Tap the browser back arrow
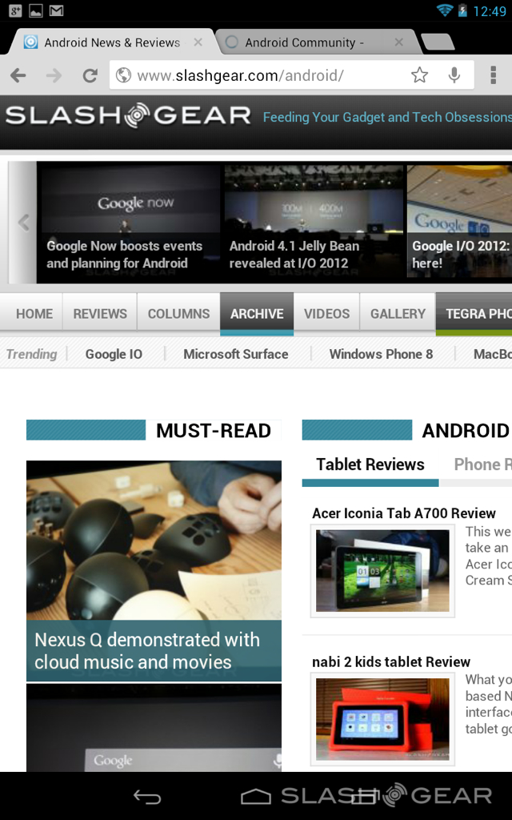The width and height of the screenshot is (512, 820). [x=18, y=76]
